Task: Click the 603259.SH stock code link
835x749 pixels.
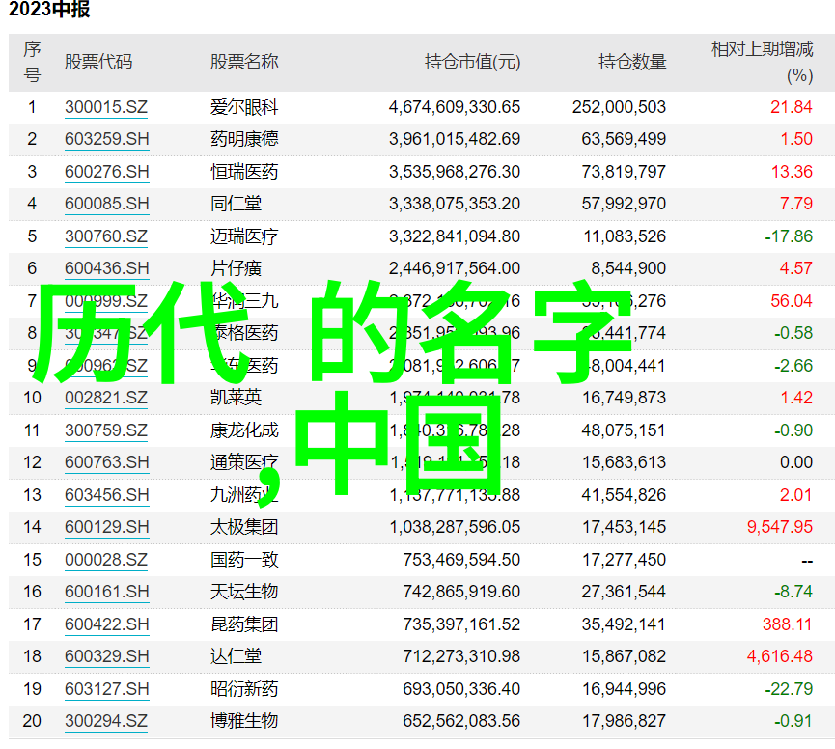Action: (107, 139)
